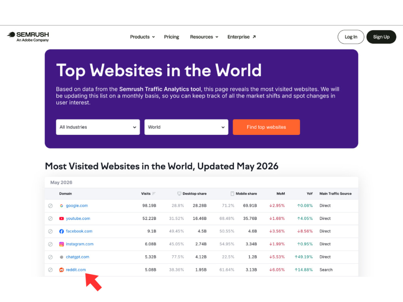
Task: Click Find top websites button
Action: point(266,127)
